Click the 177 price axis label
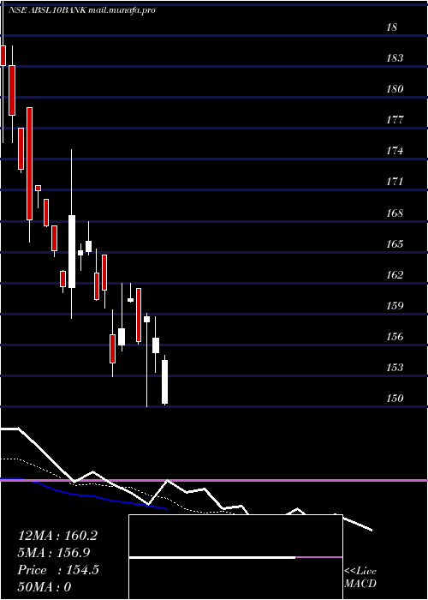This screenshot has height=600, width=428. point(395,120)
